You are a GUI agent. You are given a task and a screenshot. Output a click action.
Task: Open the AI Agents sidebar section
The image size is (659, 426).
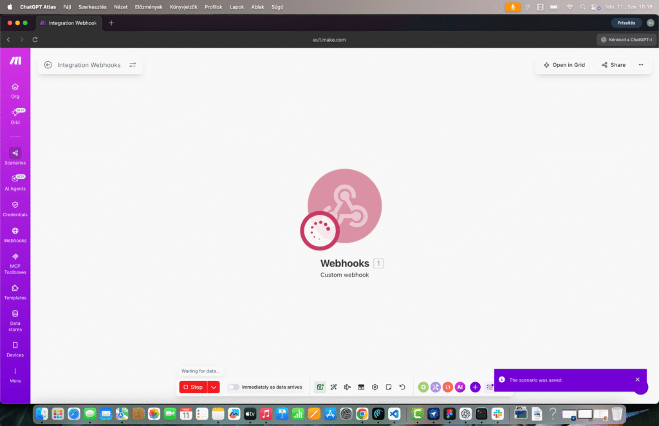[15, 183]
